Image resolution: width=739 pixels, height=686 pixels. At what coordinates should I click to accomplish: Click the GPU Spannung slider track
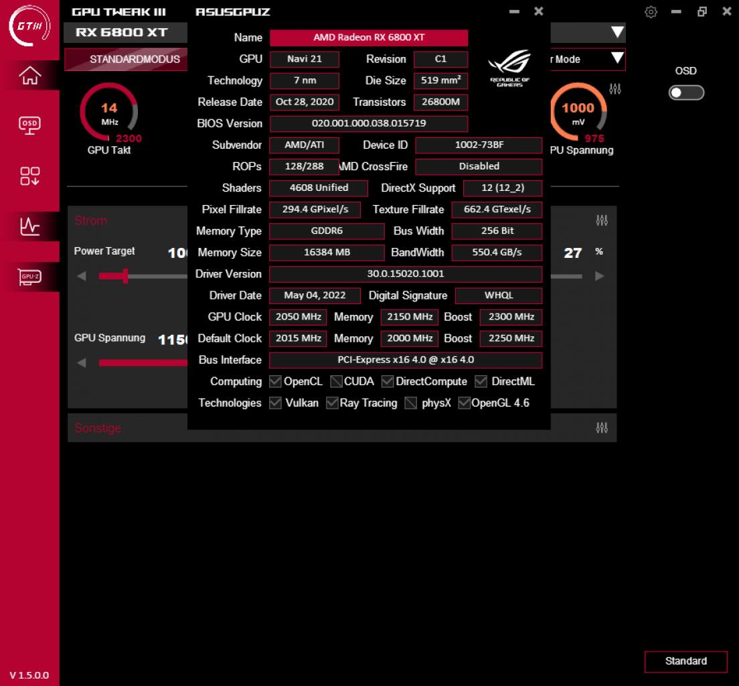pos(143,363)
